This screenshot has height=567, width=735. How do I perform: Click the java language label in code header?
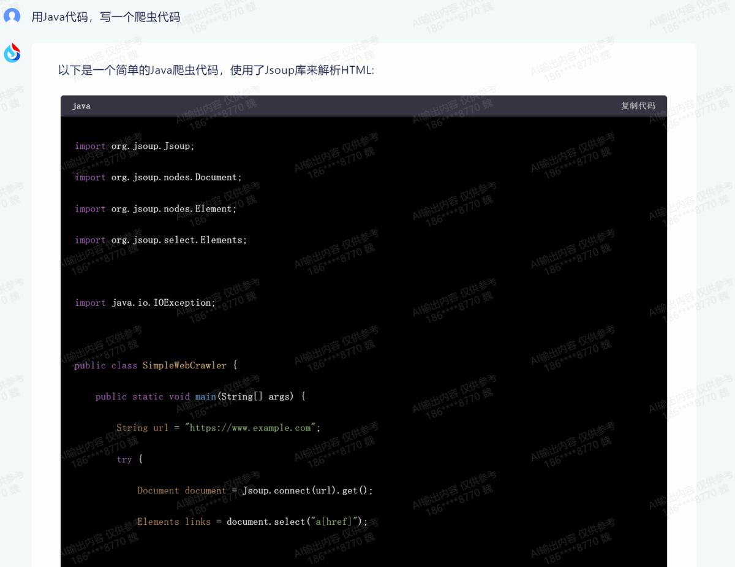81,106
